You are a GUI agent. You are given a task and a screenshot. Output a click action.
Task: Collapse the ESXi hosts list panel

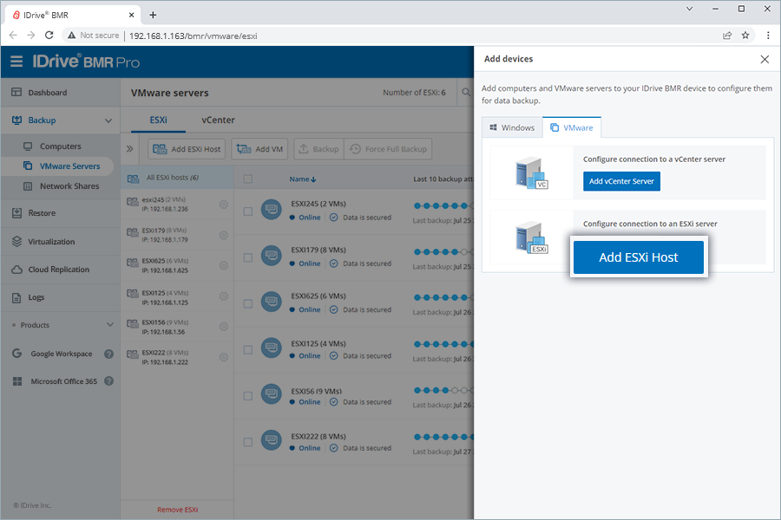pos(130,149)
